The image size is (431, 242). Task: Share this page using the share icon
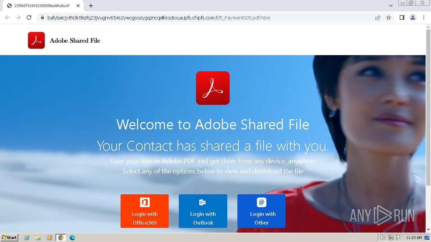(x=378, y=18)
